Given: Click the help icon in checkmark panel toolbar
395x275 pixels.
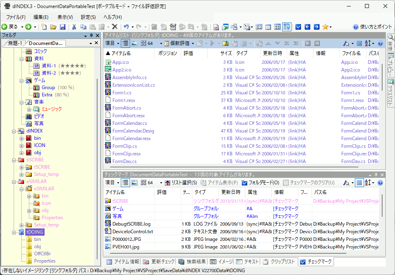Looking at the screenshot, I should click(x=381, y=183).
